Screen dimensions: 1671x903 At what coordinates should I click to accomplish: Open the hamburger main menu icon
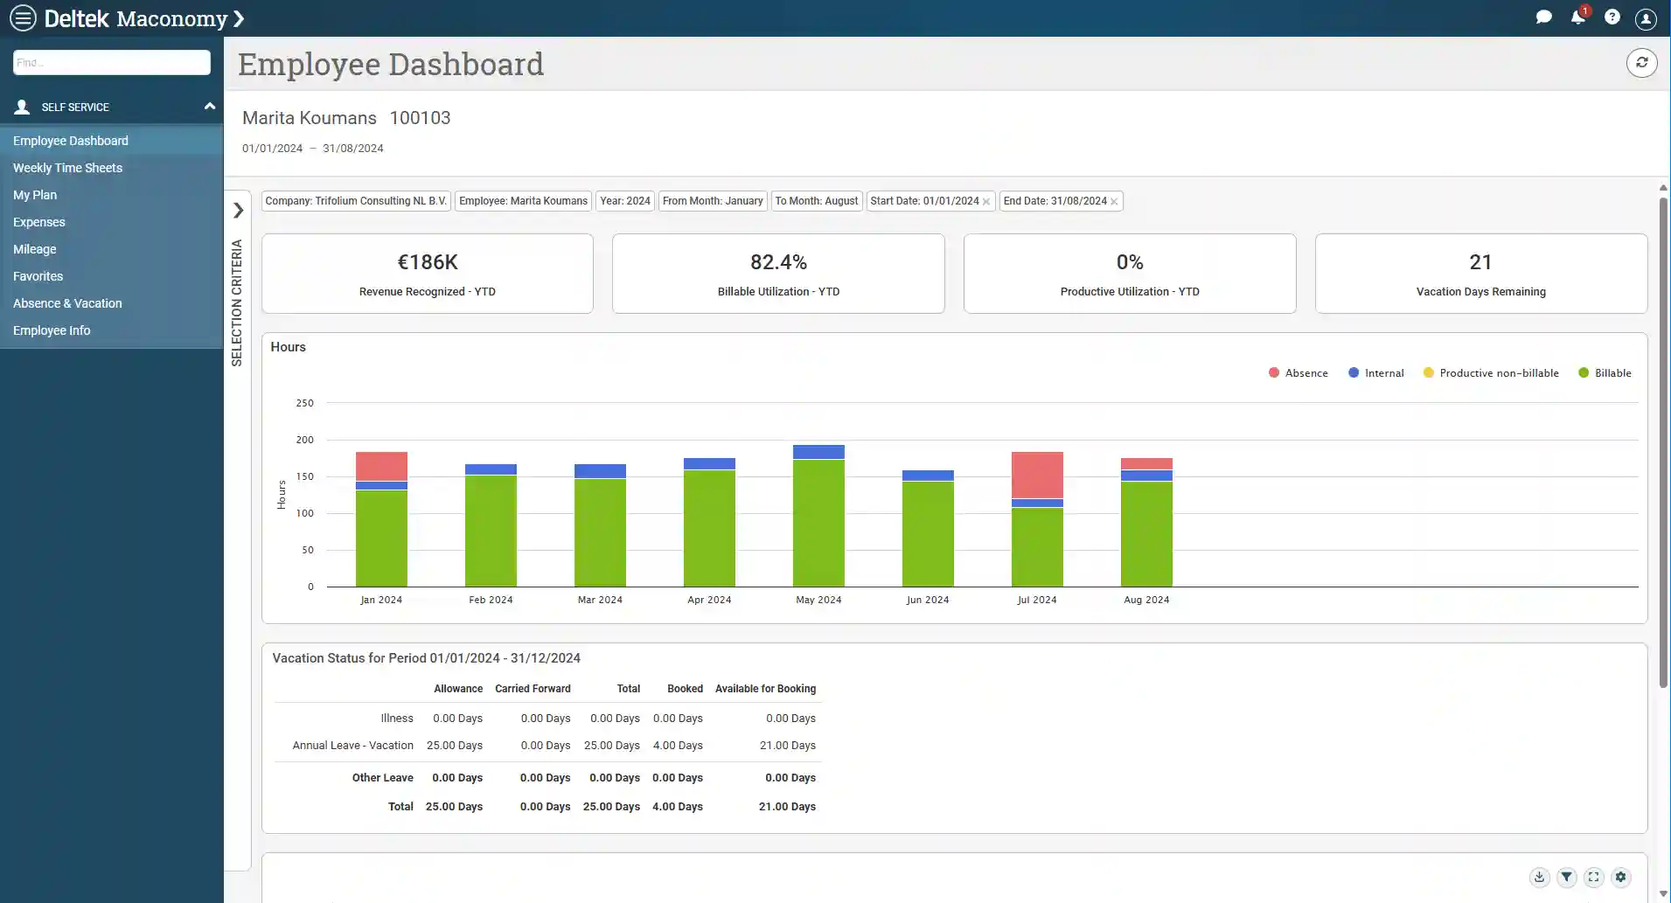pos(23,17)
